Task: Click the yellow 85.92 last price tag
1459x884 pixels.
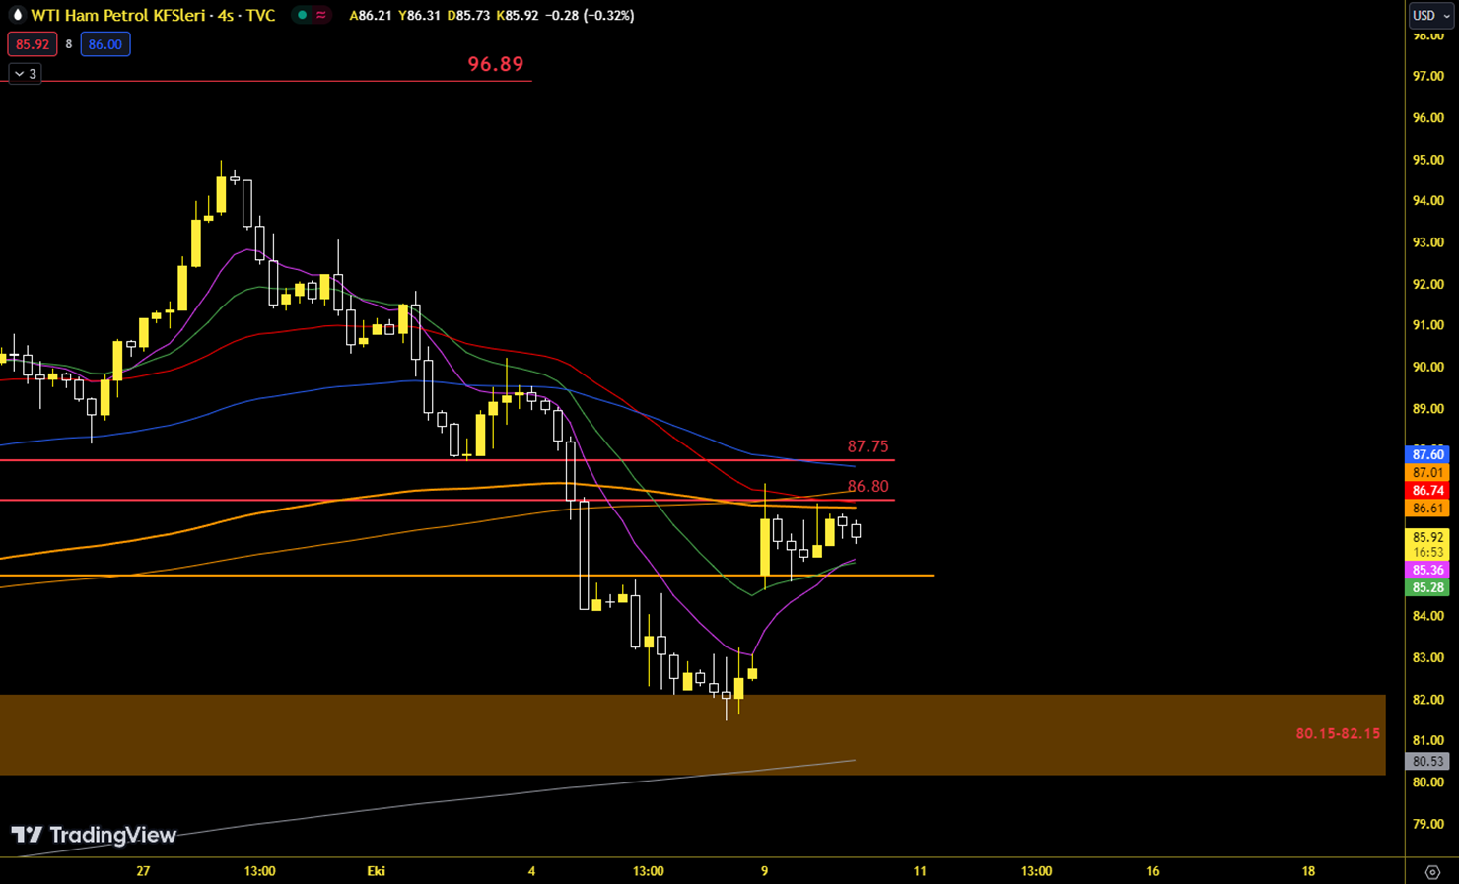Action: coord(1427,538)
